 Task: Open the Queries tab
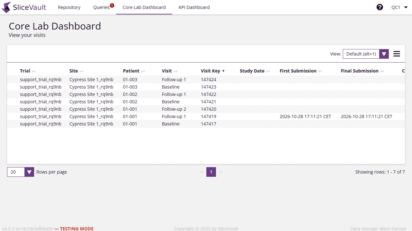[x=101, y=7]
